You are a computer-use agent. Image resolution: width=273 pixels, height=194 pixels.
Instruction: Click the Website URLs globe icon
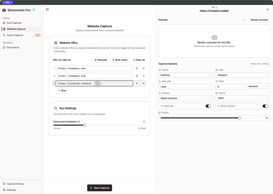coord(56,43)
